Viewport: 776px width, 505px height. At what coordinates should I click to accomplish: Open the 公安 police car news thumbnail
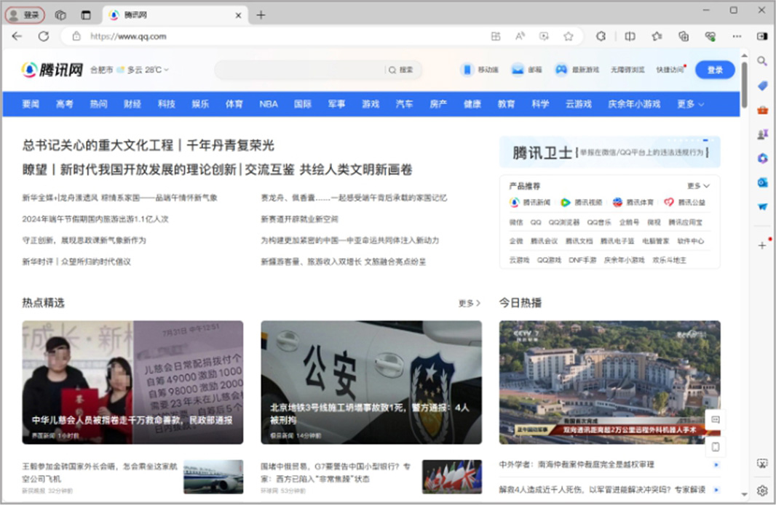pos(371,382)
